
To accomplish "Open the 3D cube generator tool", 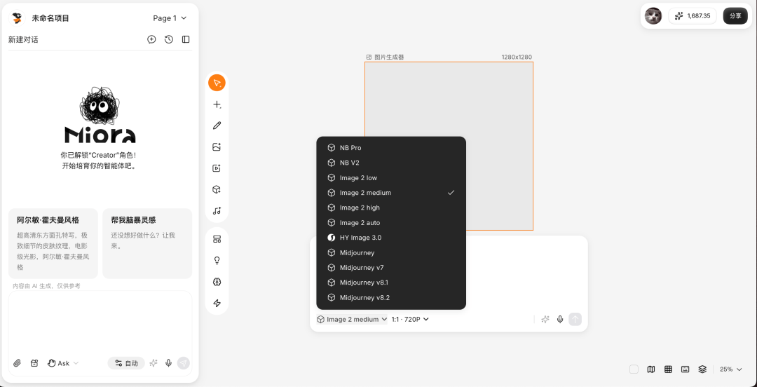I will point(217,189).
